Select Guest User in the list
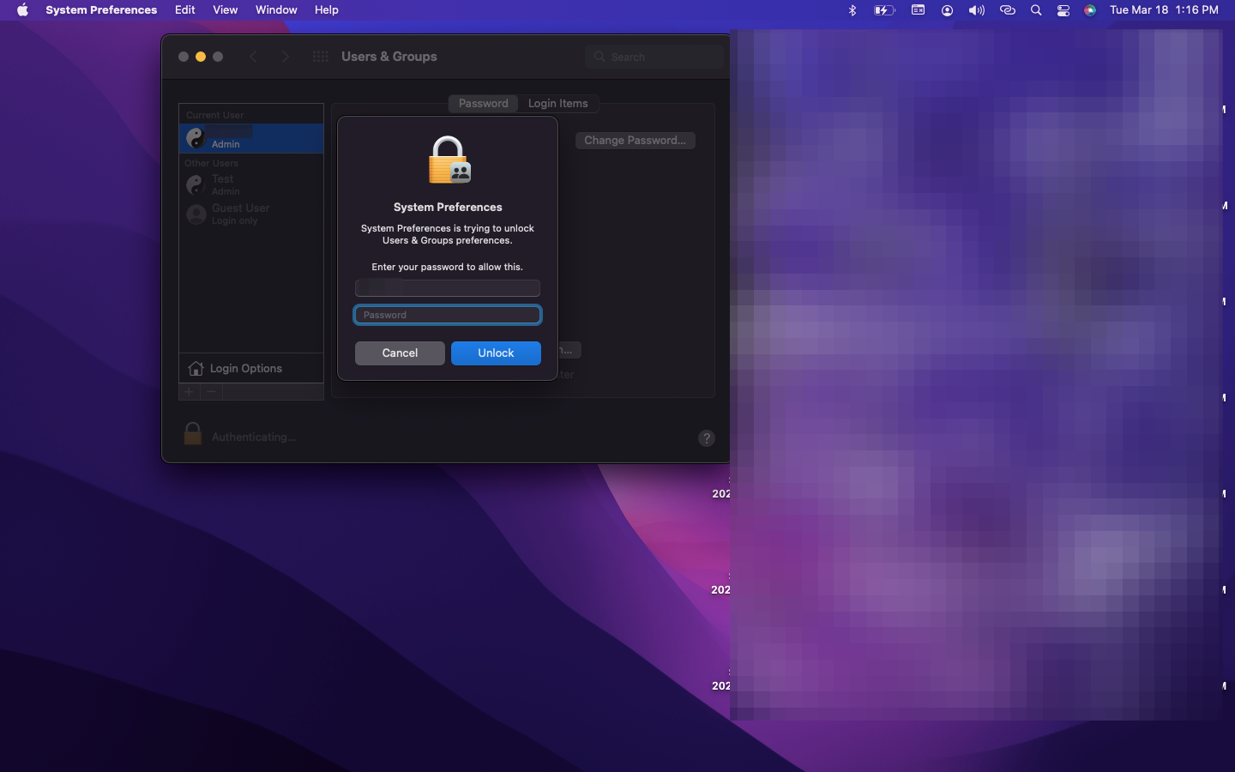 [251, 214]
